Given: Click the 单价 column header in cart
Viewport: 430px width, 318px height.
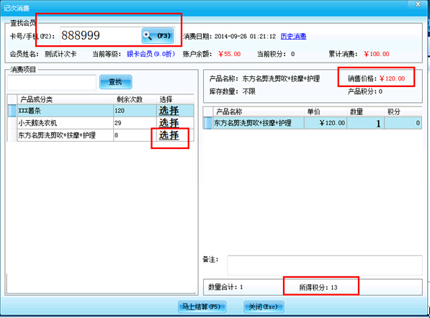Looking at the screenshot, I should tap(326, 112).
